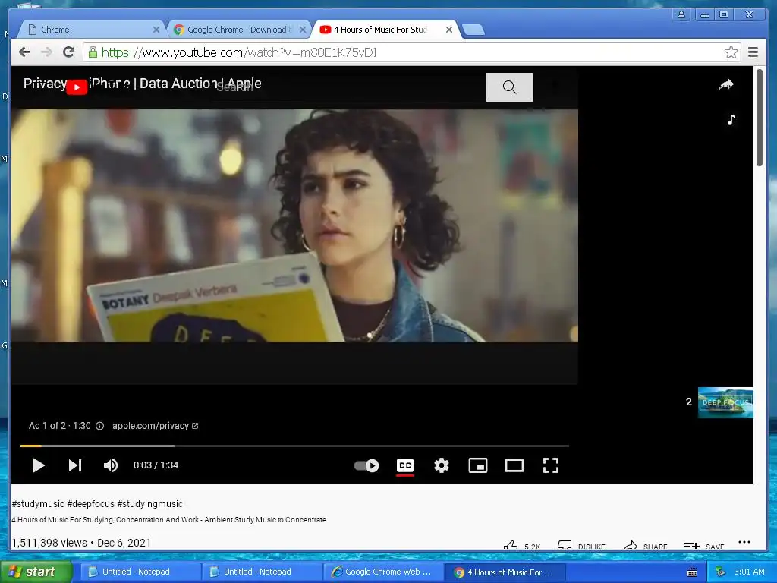Click the green HTTPS padlock icon
This screenshot has height=583, width=777.
pos(93,52)
